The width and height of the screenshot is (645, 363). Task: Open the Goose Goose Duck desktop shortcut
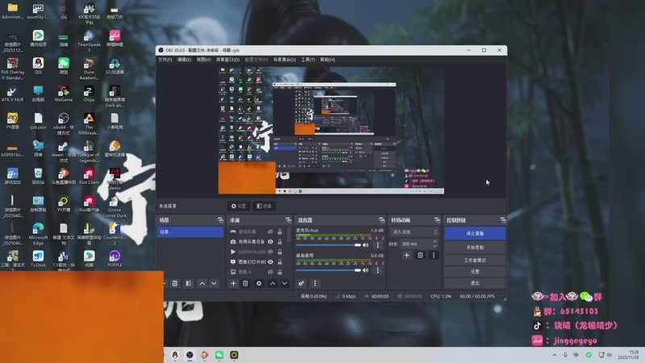pyautogui.click(x=114, y=207)
